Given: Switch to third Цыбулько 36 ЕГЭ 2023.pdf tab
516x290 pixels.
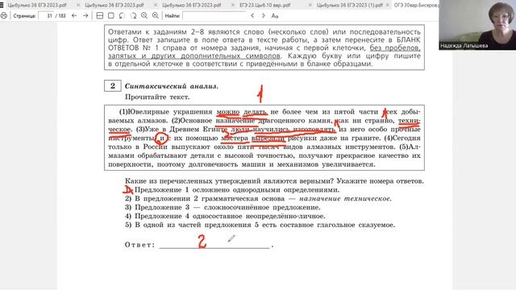Looking at the screenshot, I should tap(192, 6).
